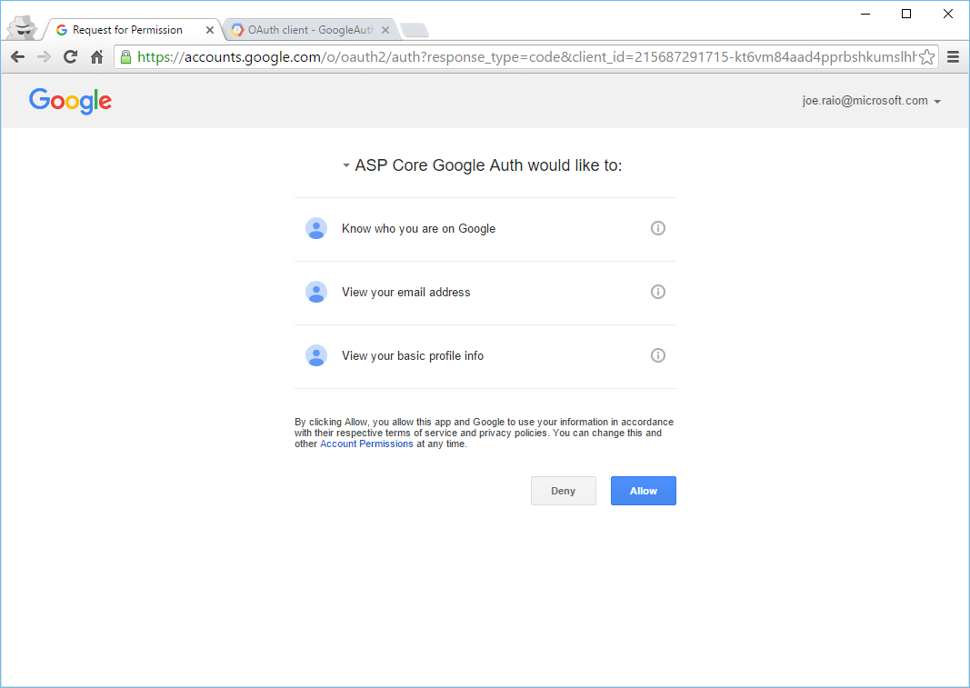The image size is (970, 688).
Task: Go to the browser home page
Action: (96, 57)
